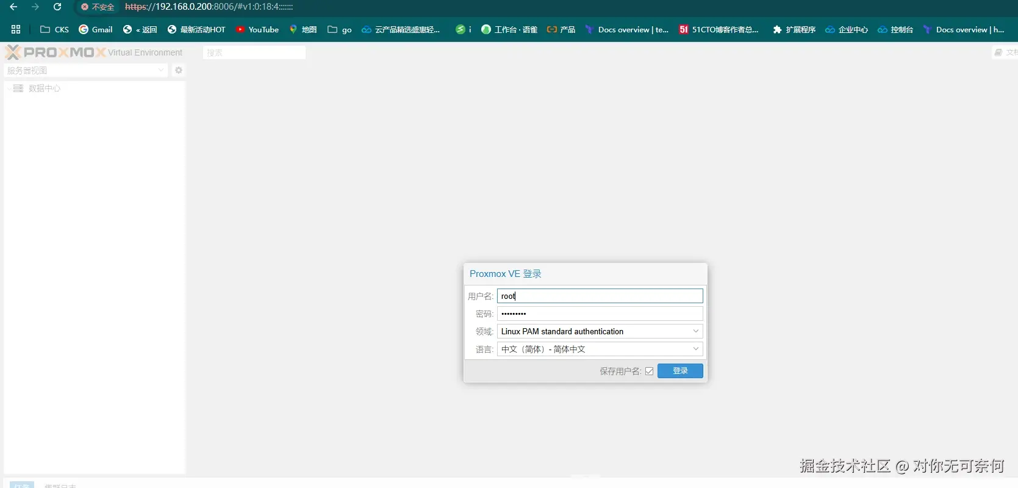The image size is (1018, 488).
Task: Open the 领域 realm dropdown arrow
Action: coord(695,331)
